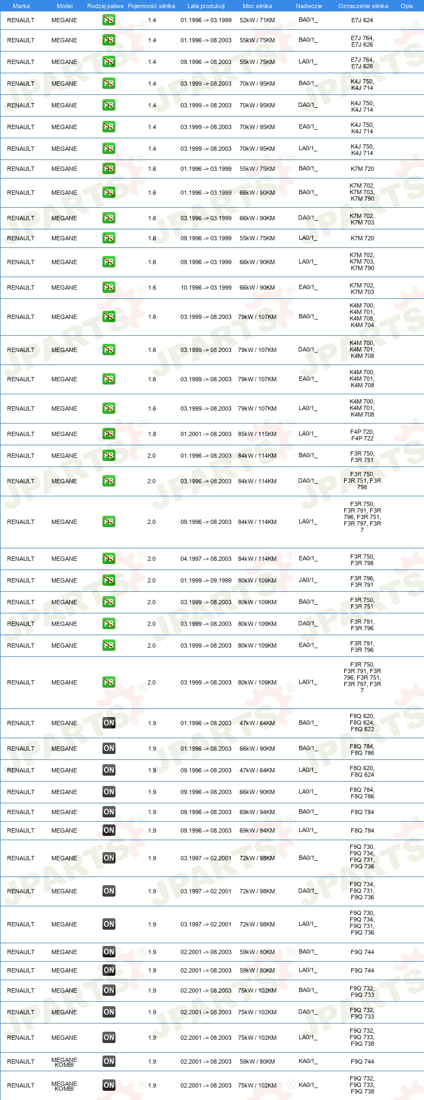The width and height of the screenshot is (424, 1100).
Task: Click the PB fuel icon in the K4J 750 DA0/1_ row
Action: [x=109, y=105]
